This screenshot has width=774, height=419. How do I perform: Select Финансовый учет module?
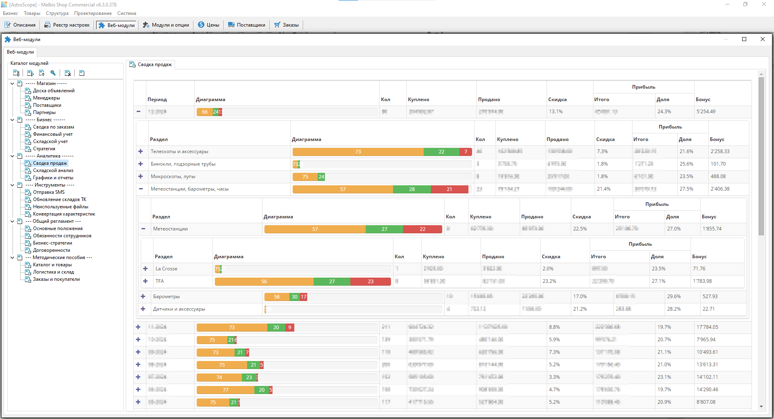[x=53, y=134]
